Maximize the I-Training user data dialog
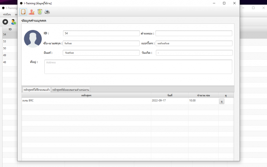The height and width of the screenshot is (167, 267). click(x=224, y=3)
